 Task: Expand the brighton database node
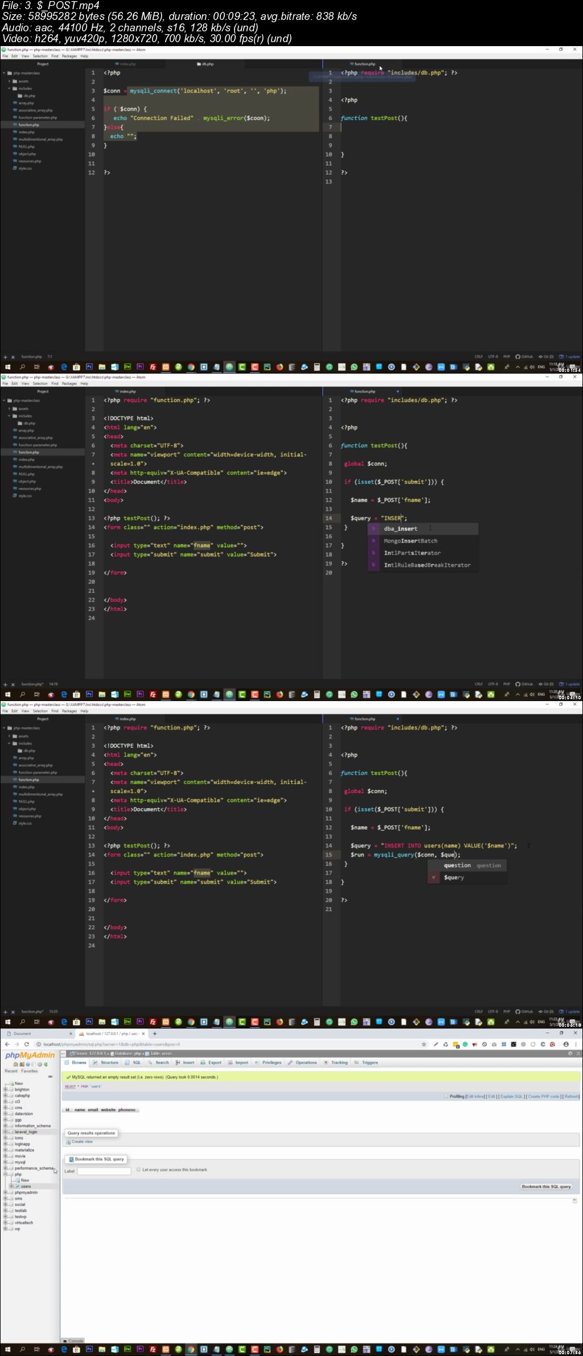[x=5, y=1089]
